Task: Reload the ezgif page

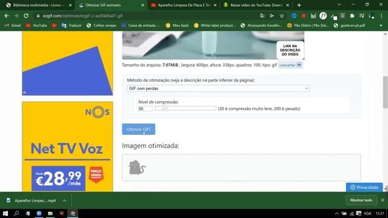Action: point(26,16)
